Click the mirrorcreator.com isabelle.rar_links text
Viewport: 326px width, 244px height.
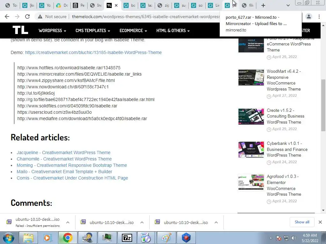click(x=79, y=74)
